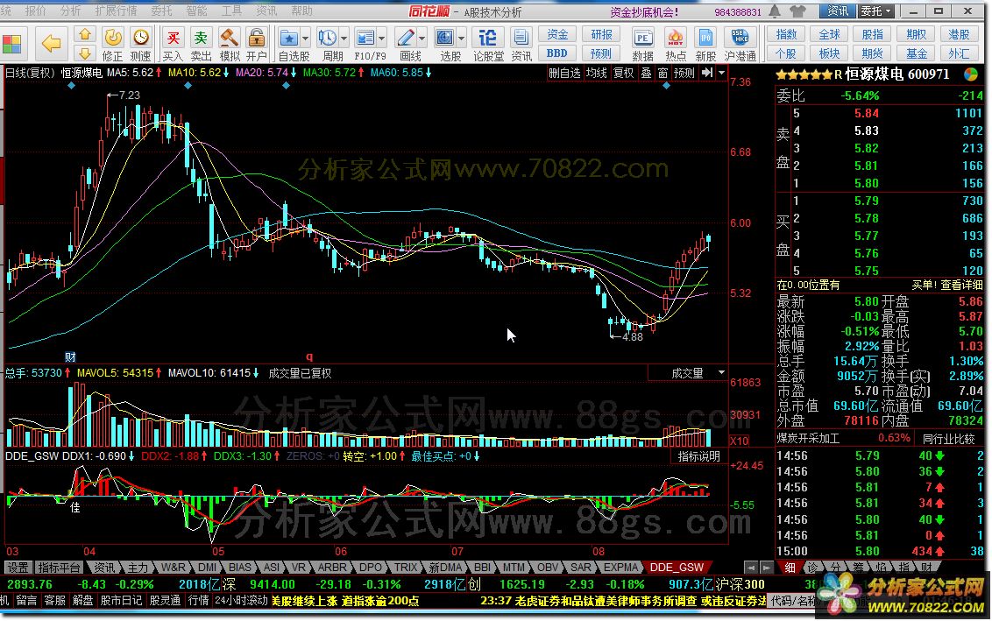Click the 同行业比较 link
Screen dimensions: 992x621
click(948, 438)
